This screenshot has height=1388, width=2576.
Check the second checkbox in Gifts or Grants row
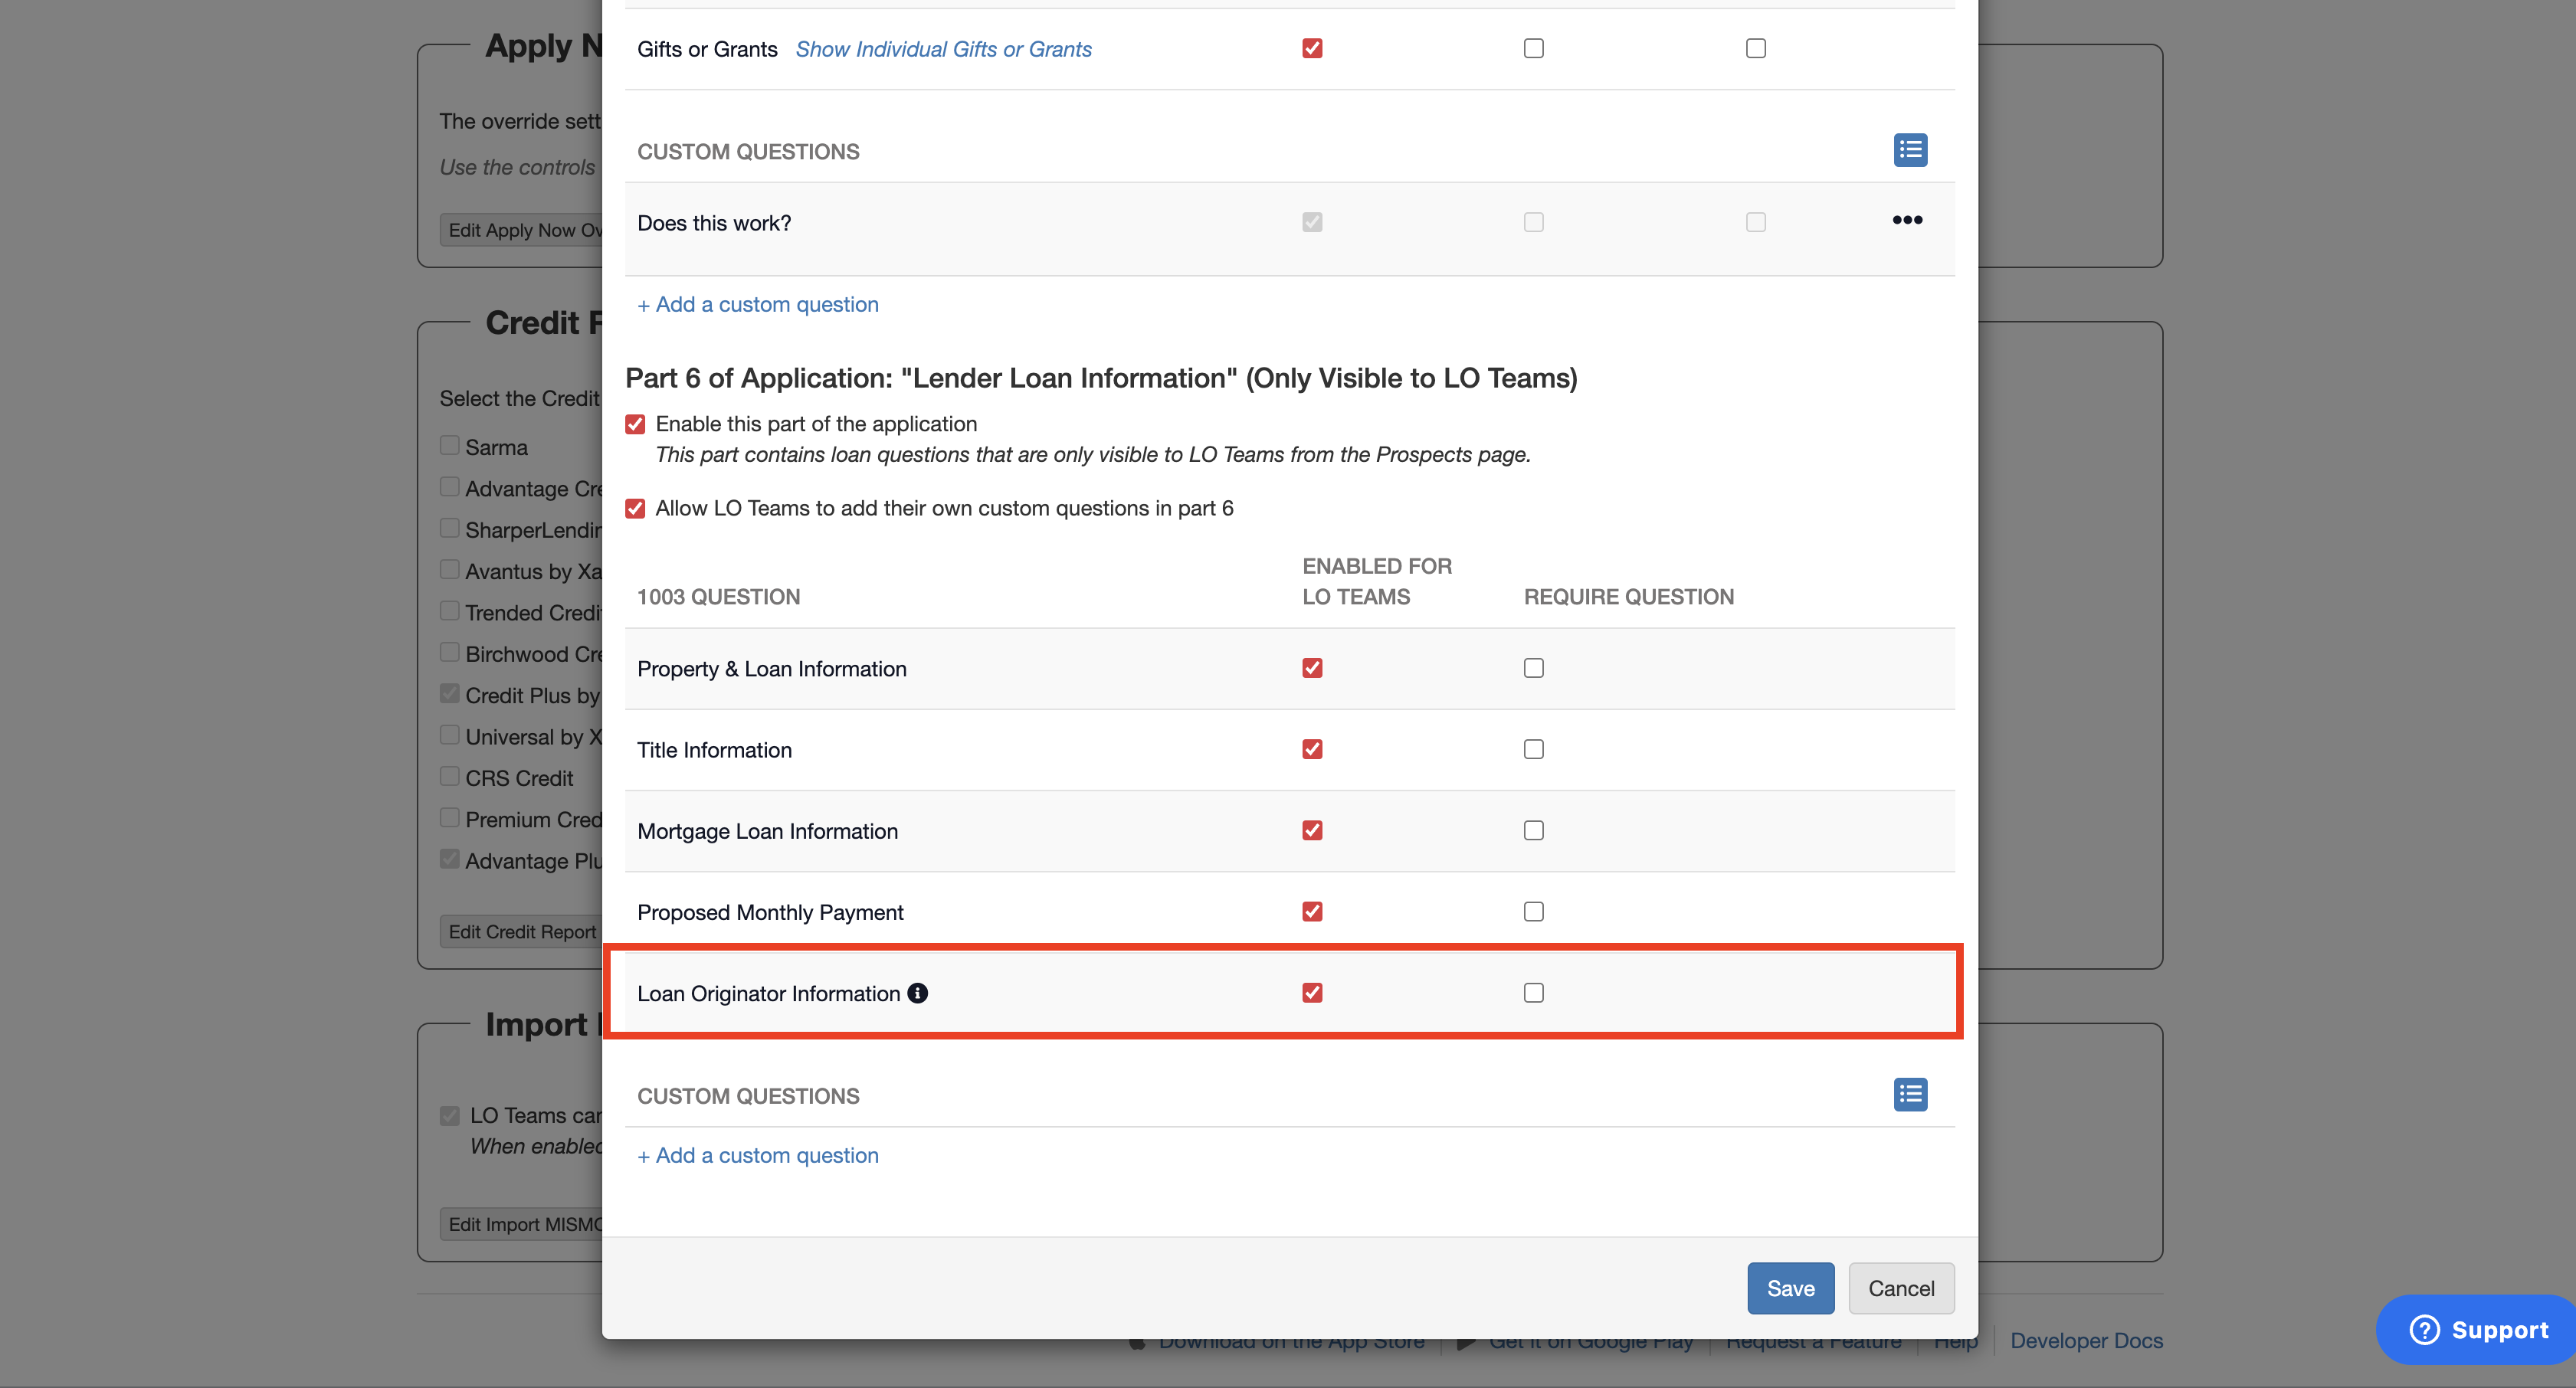pos(1533,48)
